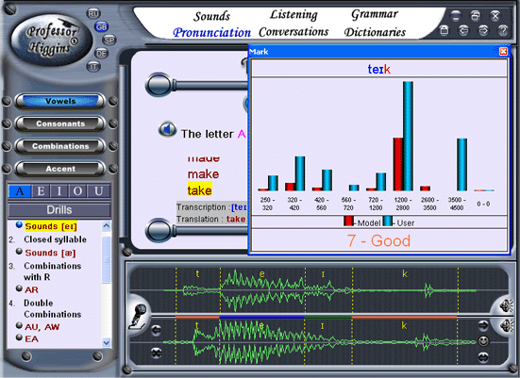Click the Drills header
The width and height of the screenshot is (520, 378).
pos(59,209)
